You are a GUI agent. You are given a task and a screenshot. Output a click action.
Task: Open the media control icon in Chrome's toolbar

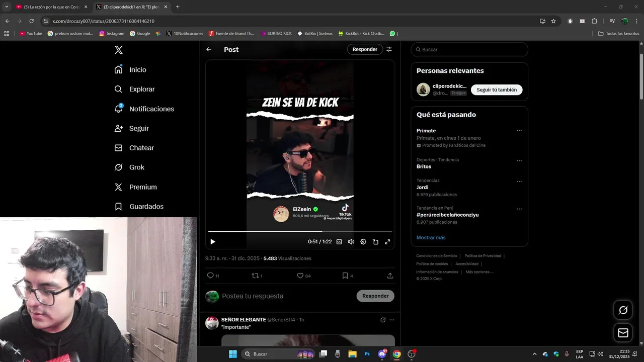[612, 21]
